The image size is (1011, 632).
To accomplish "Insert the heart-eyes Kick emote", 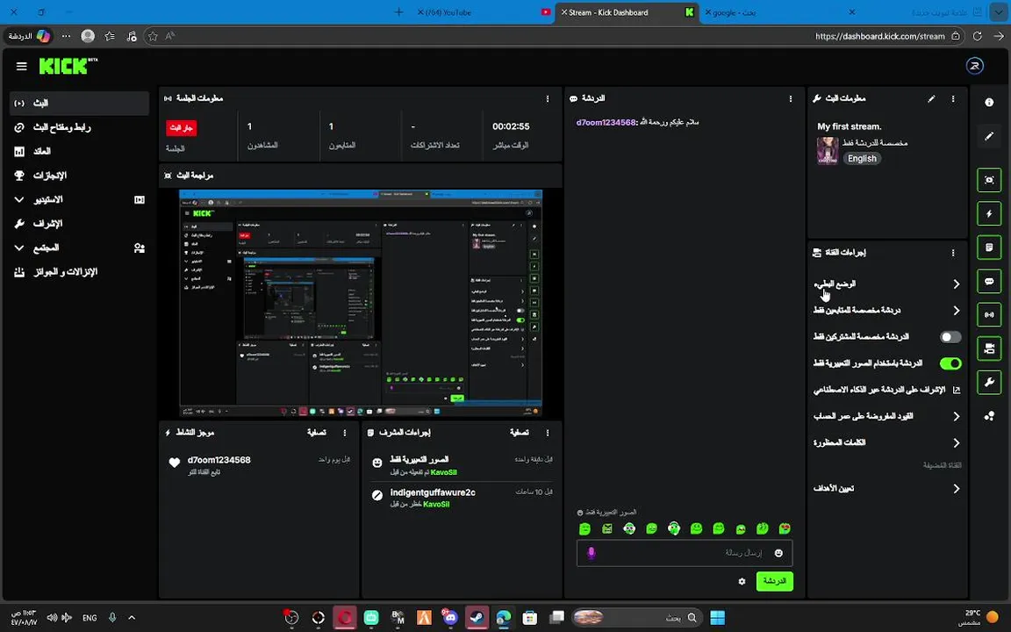I will (785, 528).
